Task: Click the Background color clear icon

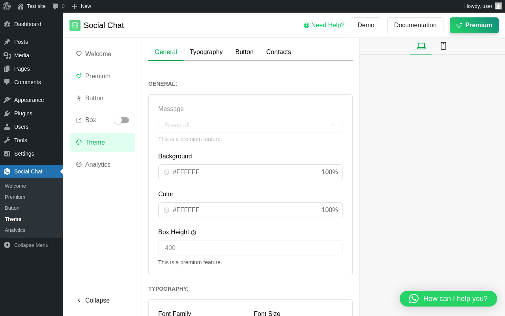Action: (166, 172)
